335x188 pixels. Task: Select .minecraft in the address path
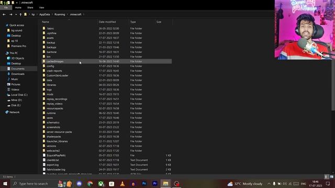click(x=75, y=15)
